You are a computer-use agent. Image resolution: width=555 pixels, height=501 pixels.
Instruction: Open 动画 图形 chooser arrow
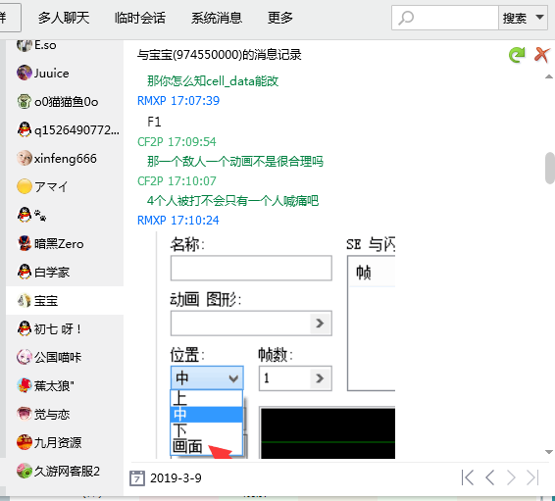coord(320,323)
